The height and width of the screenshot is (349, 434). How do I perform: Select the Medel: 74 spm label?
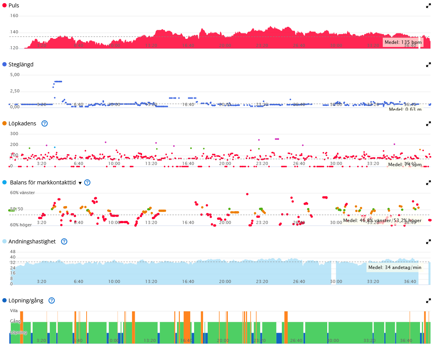(x=404, y=164)
